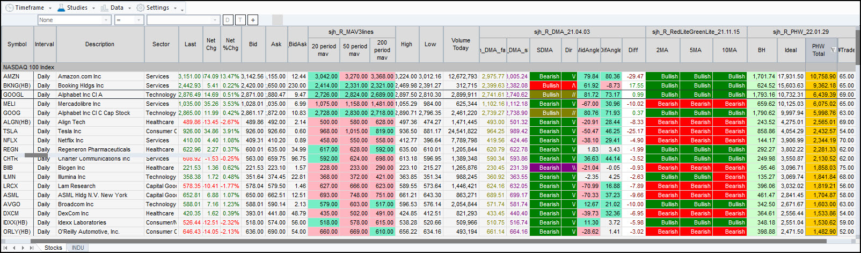Image resolution: width=861 pixels, height=253 pixels.
Task: Click the MELI 2MA Bearish cell
Action: click(x=662, y=104)
